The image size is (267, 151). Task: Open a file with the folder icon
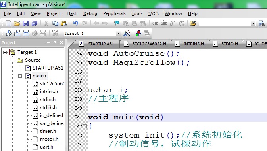pyautogui.click(x=17, y=23)
